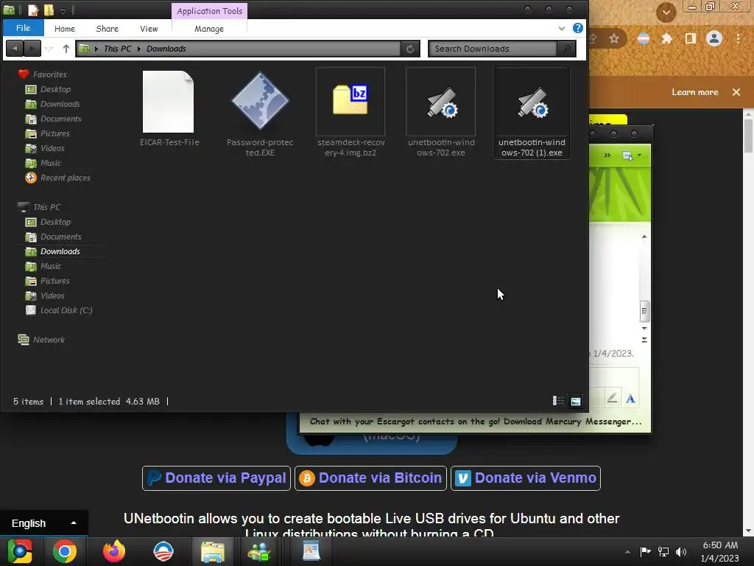Select steamdeck-recovery-4.img.bz2 archive
The image size is (754, 566).
[350, 113]
